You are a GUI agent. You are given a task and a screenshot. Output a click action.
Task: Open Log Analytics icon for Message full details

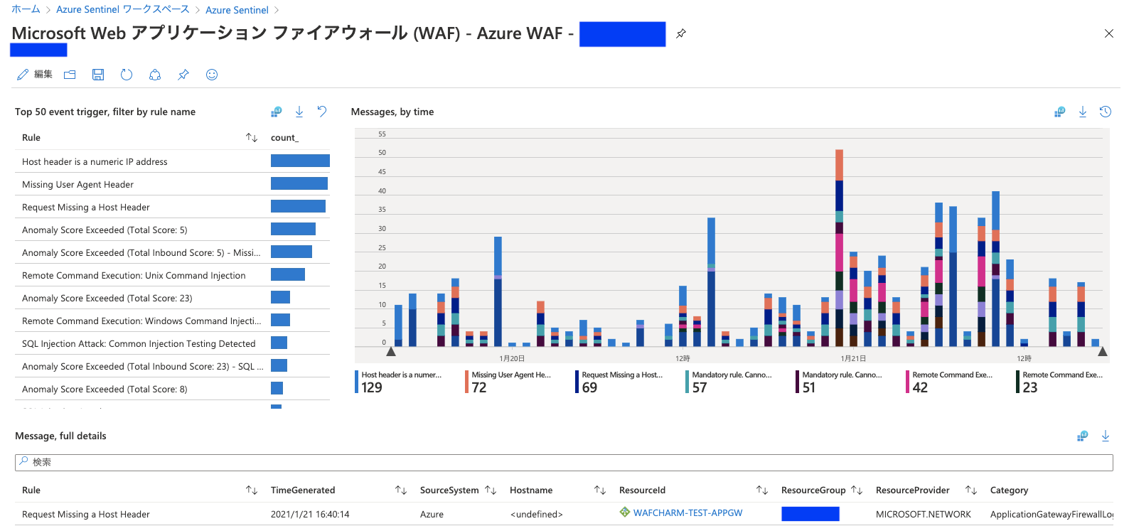1083,436
